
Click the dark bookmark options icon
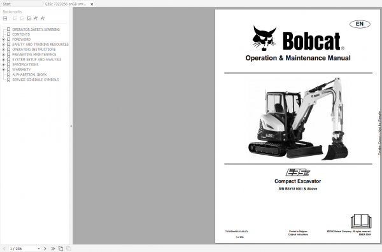pyautogui.click(x=29, y=18)
